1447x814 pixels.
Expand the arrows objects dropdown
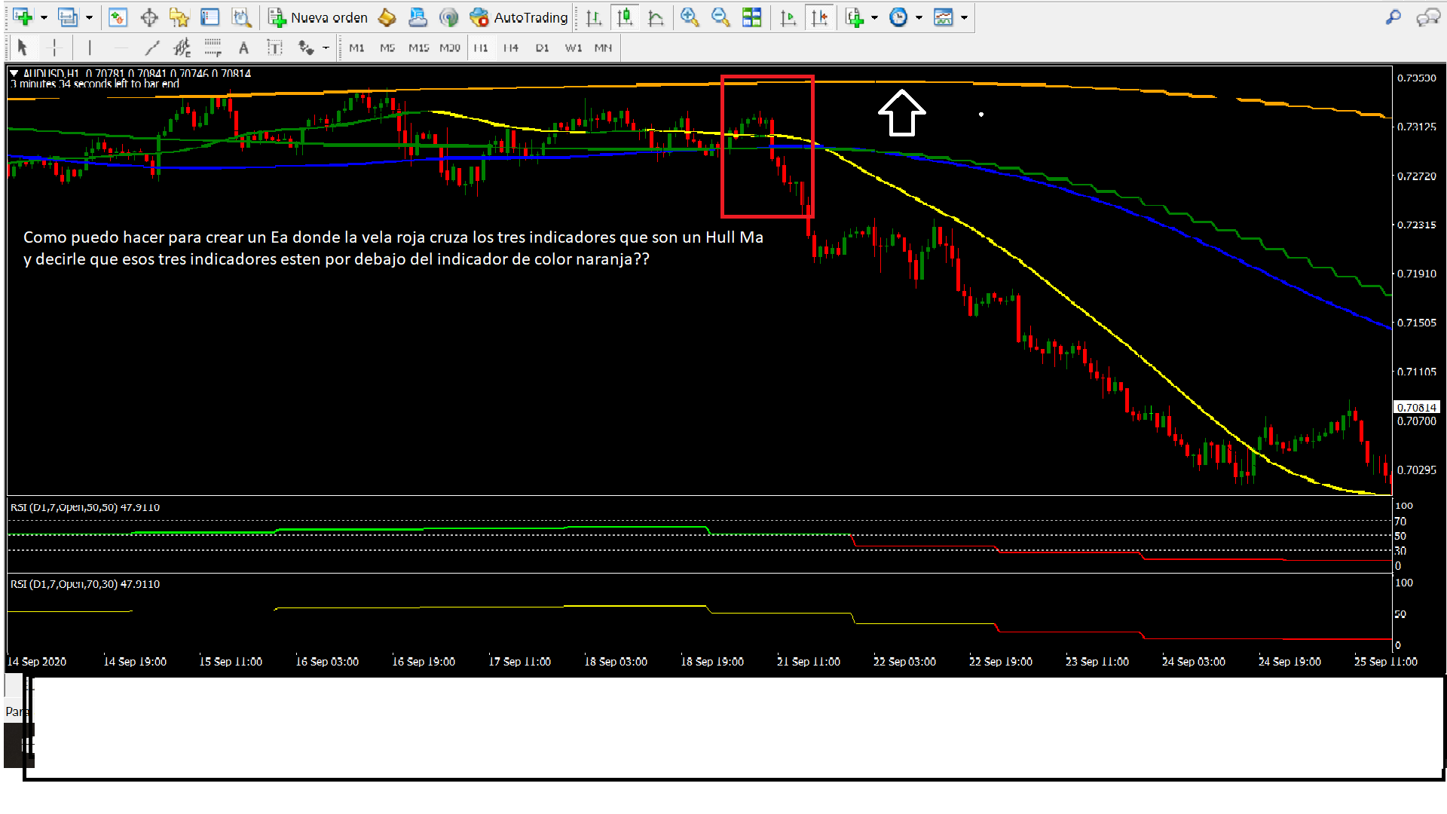click(326, 48)
